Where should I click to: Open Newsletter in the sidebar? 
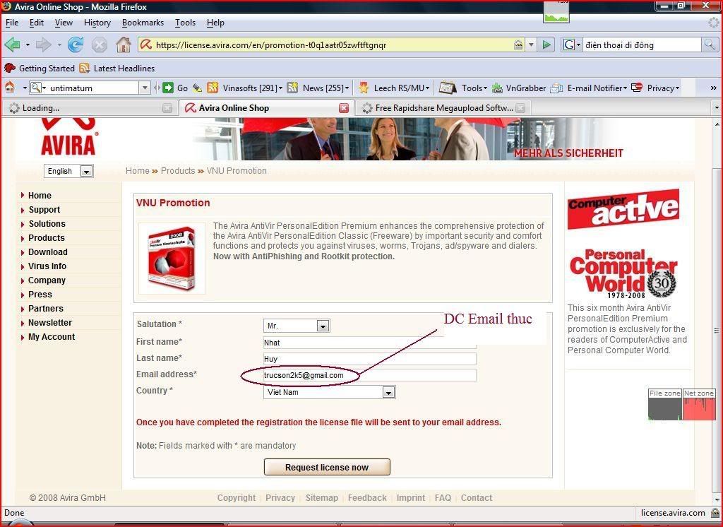pos(50,323)
